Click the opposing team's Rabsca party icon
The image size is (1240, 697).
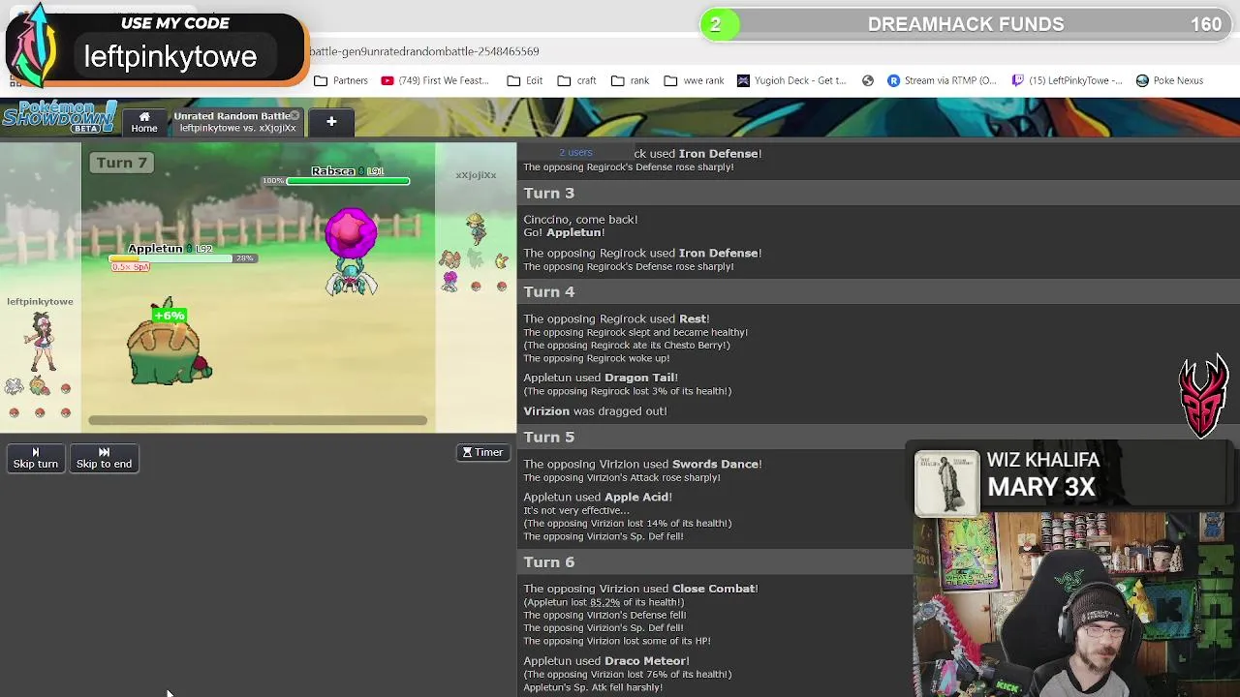(x=449, y=282)
